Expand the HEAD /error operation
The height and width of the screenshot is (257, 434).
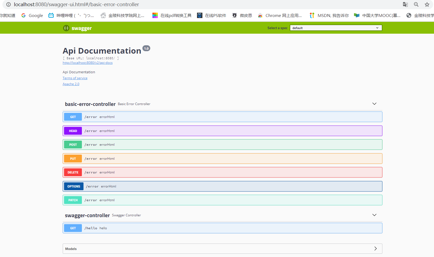pos(222,131)
